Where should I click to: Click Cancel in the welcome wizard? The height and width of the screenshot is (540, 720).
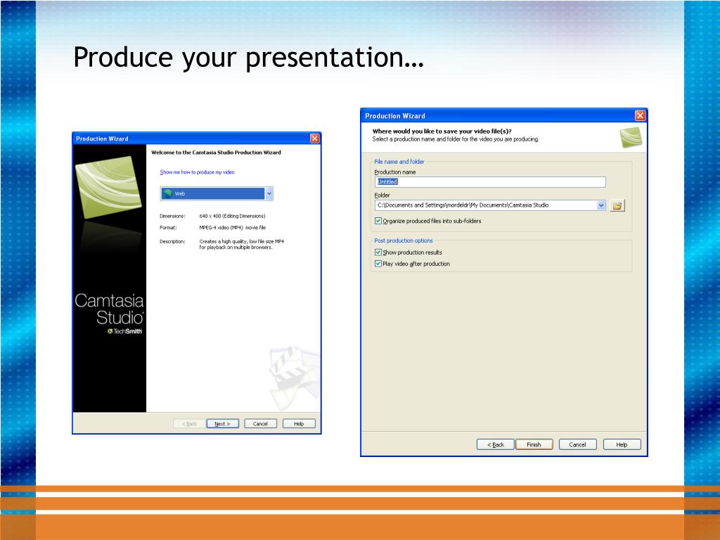coord(260,423)
